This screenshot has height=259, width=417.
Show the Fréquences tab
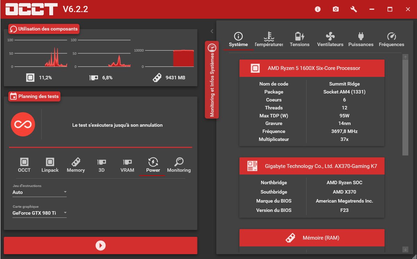(x=391, y=39)
